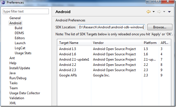Screen dimensions: 176x107
Task: Open the DDMS preferences page
Action: (x=19, y=33)
